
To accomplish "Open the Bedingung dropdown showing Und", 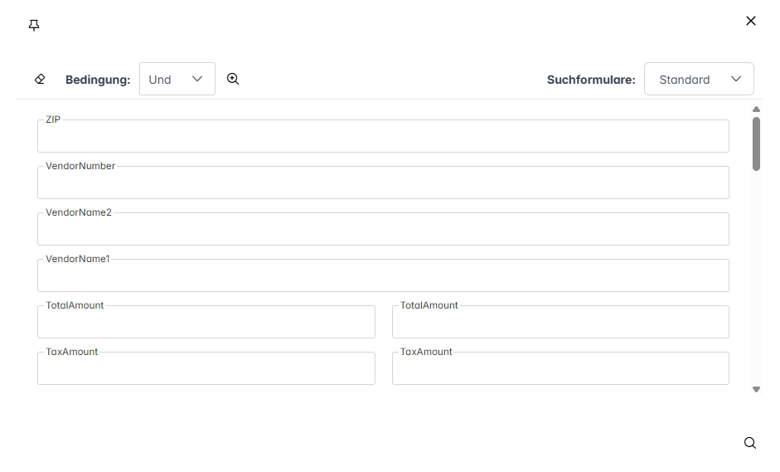I will [x=177, y=80].
